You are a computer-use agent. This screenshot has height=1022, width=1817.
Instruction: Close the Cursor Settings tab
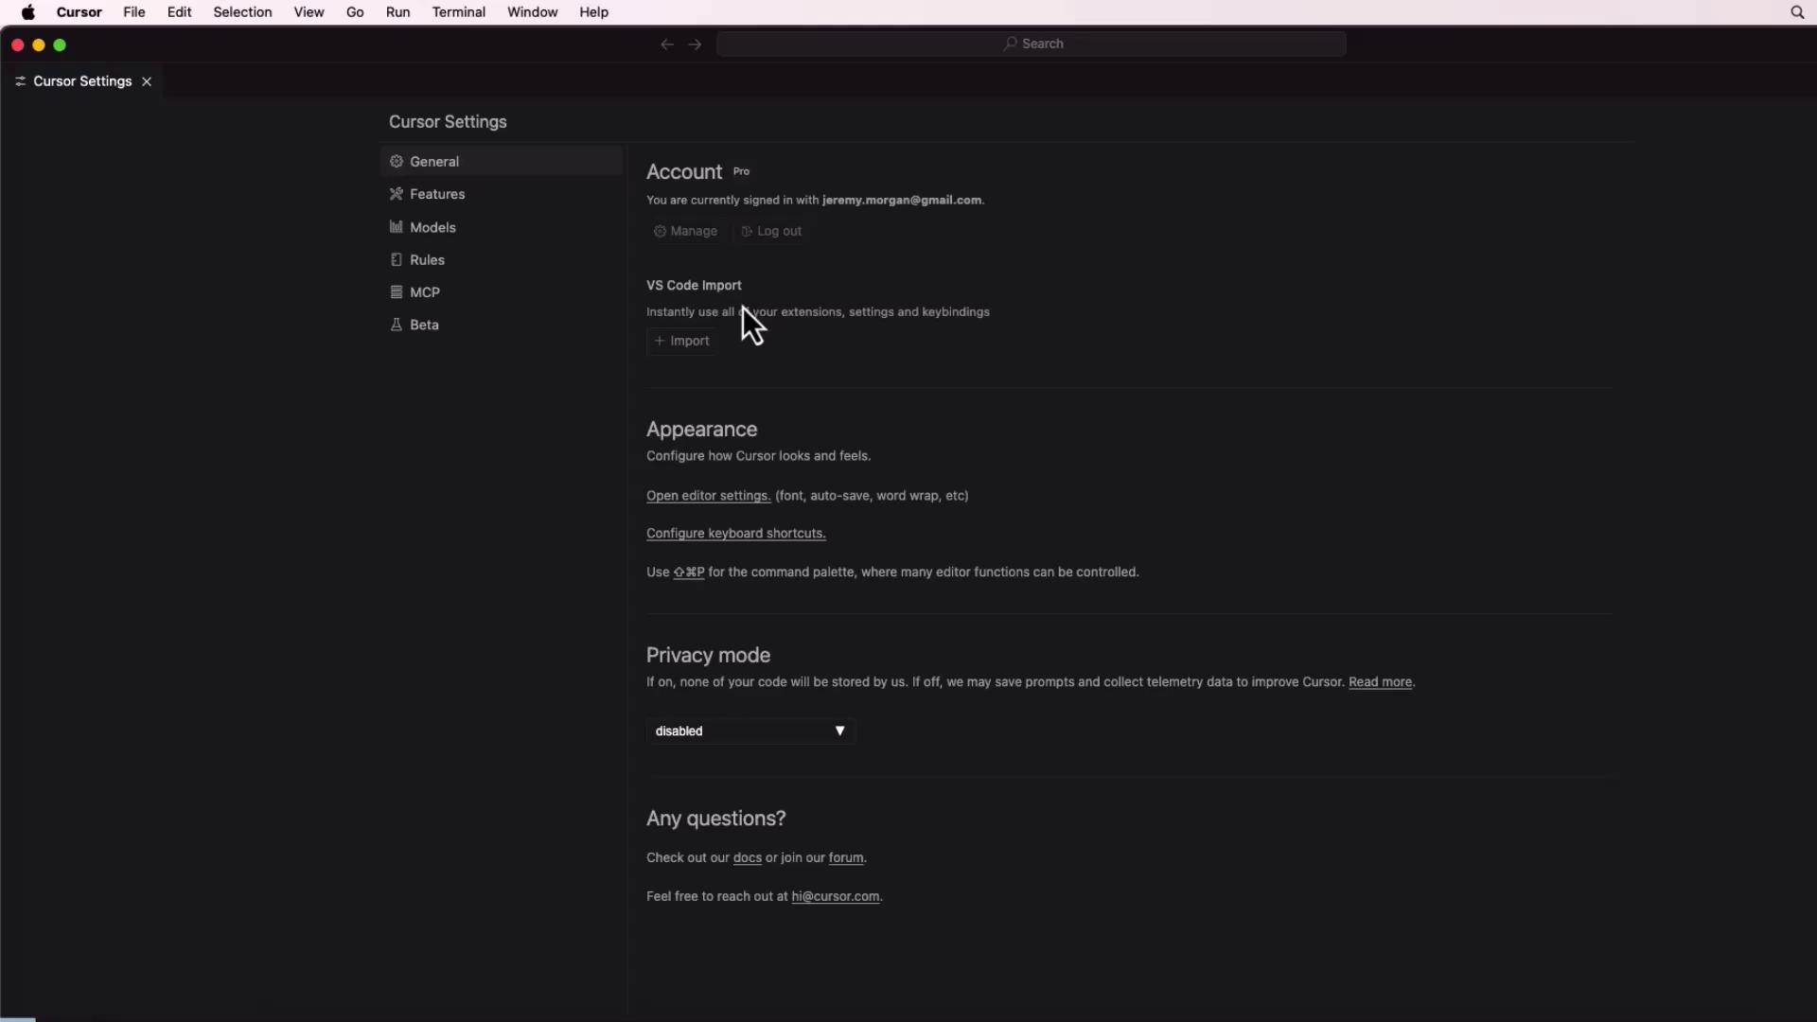[x=147, y=81]
